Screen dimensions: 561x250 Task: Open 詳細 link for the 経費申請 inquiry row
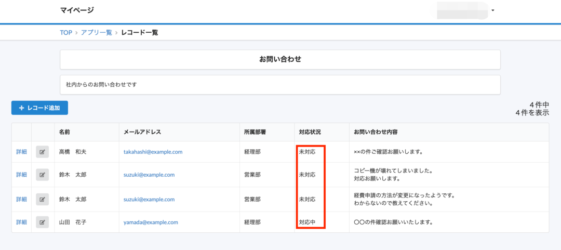21,200
